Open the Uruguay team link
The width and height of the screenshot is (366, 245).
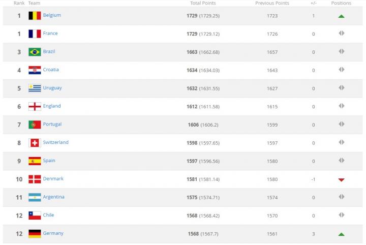pos(52,88)
